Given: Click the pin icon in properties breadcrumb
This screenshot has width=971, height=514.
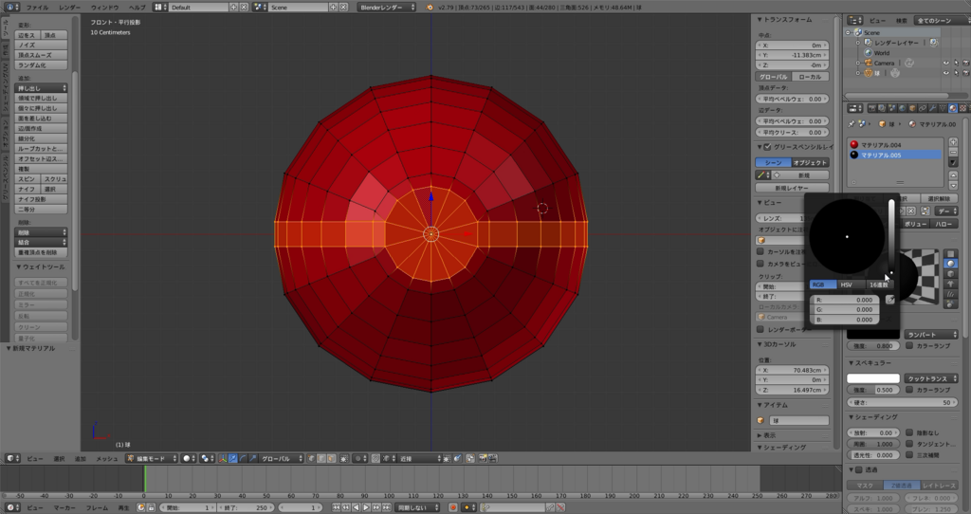Looking at the screenshot, I should point(851,124).
